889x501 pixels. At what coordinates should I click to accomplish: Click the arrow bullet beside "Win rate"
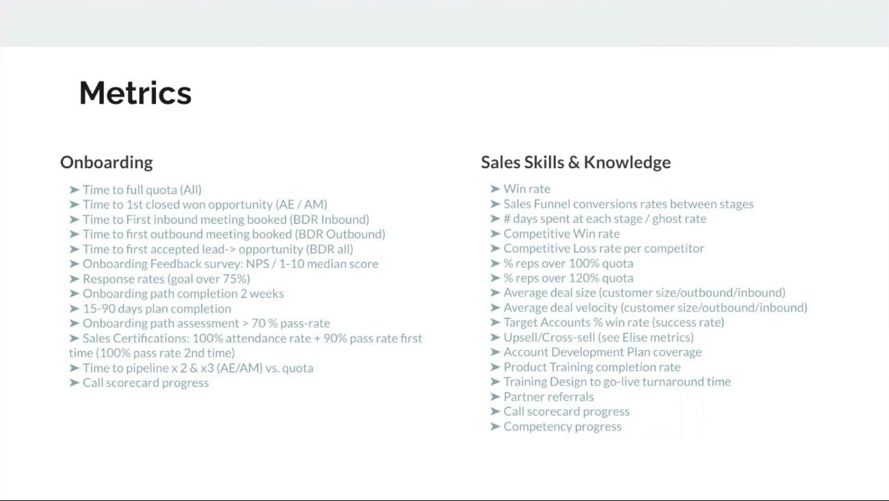[495, 189]
